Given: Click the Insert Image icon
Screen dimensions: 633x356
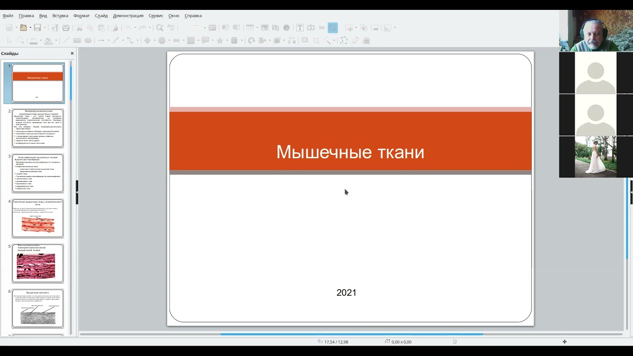Looking at the screenshot, I should [265, 28].
